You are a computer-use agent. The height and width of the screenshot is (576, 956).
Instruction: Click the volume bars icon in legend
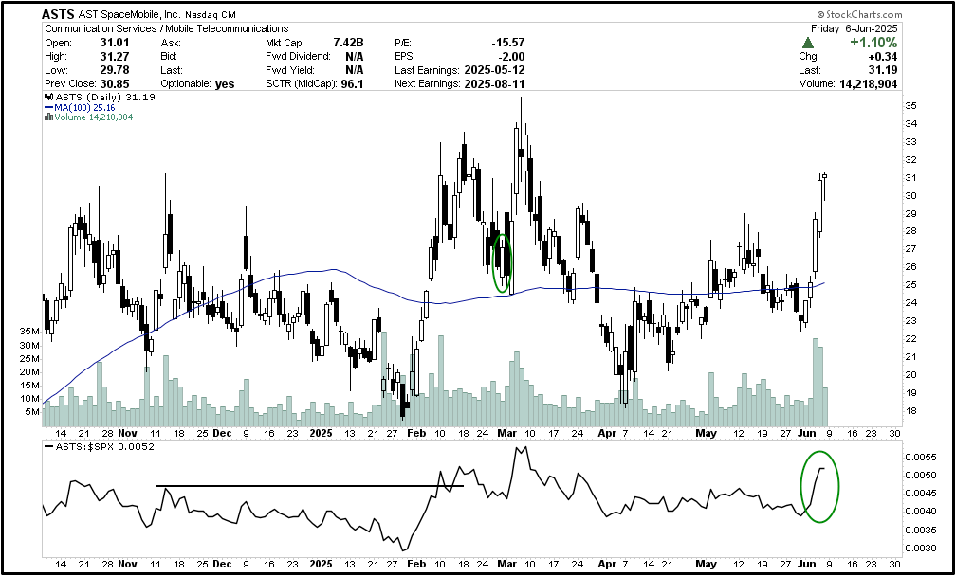point(48,117)
